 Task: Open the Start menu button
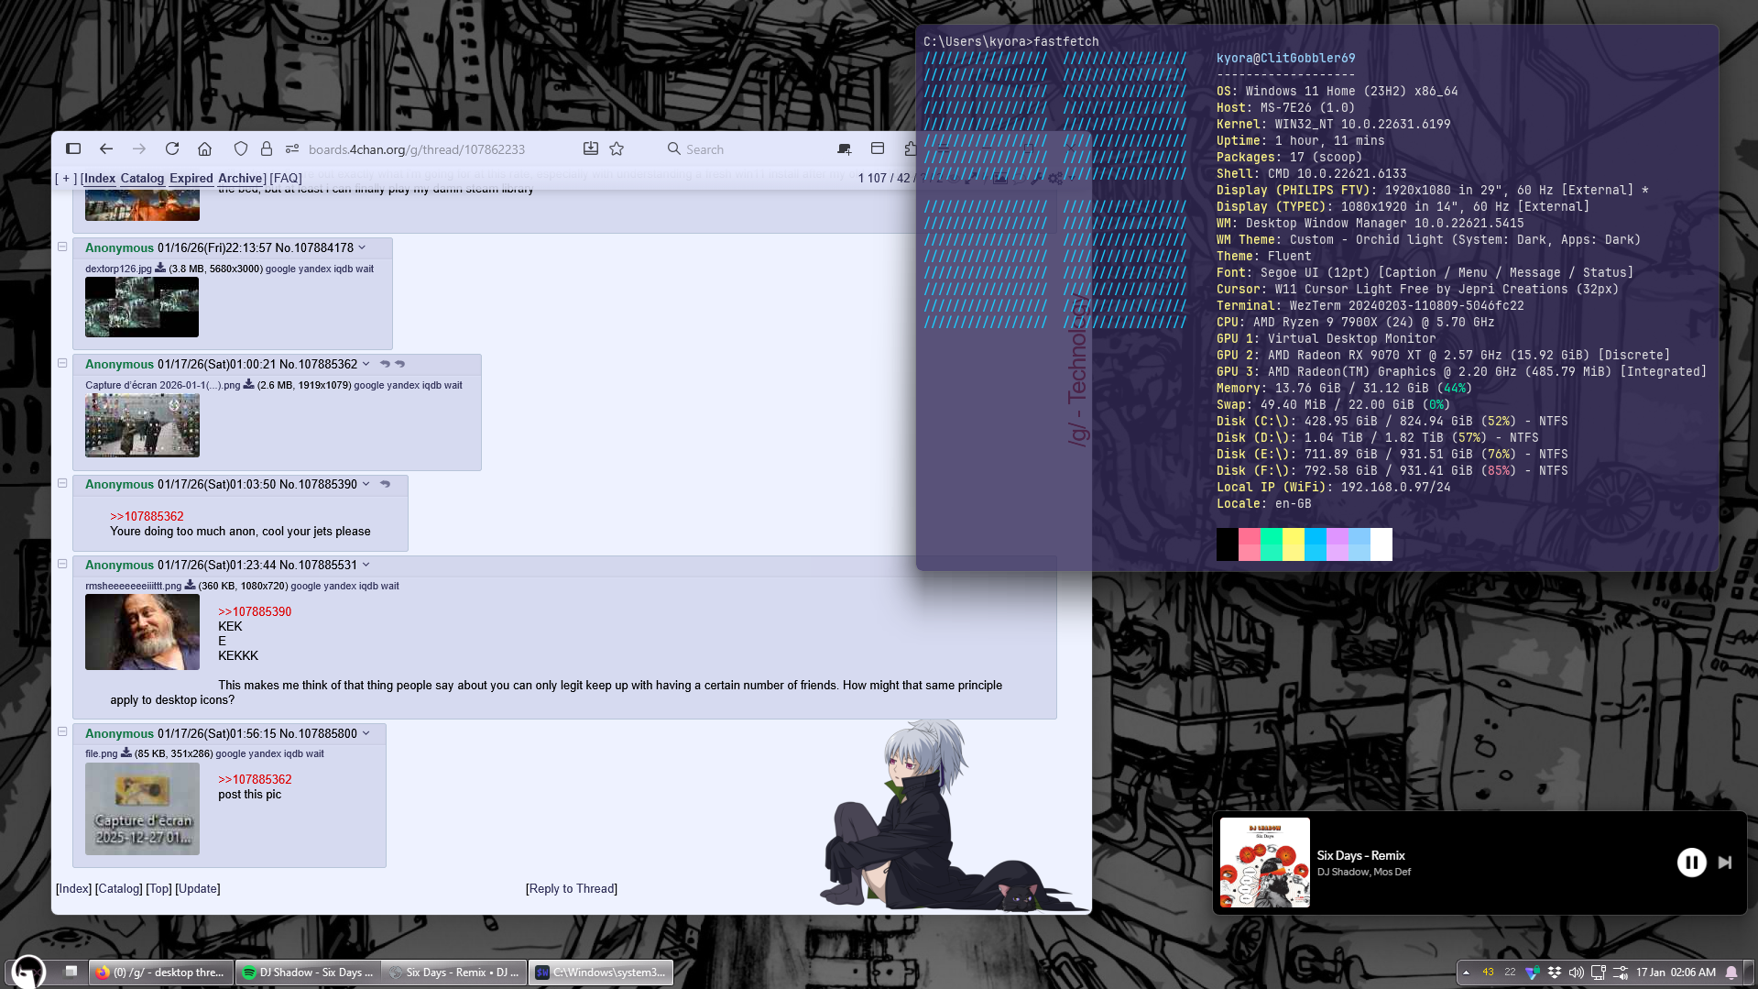pyautogui.click(x=27, y=973)
